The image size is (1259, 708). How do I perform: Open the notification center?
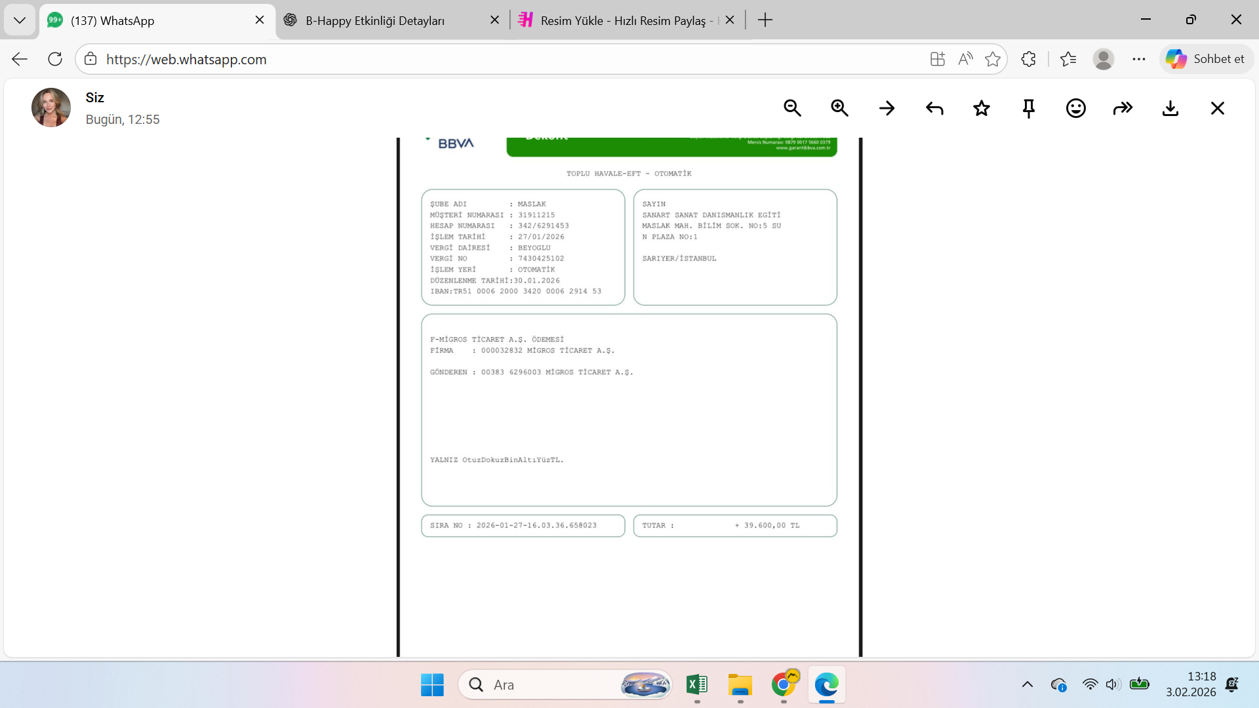1232,684
